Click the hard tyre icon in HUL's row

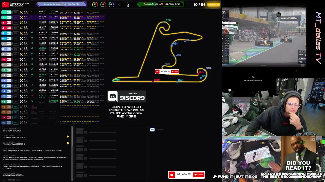(22, 59)
